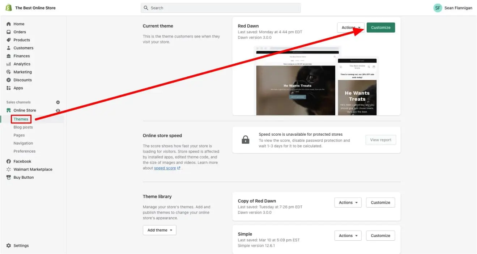Click the desktop theme preview thumbnail

pos(296,81)
